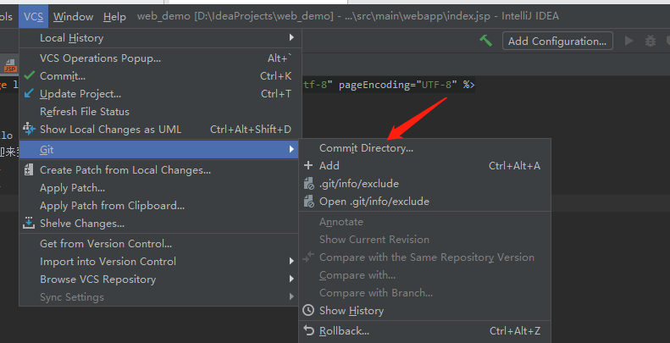Click the green Commit checkmark icon
Image resolution: width=670 pixels, height=343 pixels.
(x=29, y=75)
